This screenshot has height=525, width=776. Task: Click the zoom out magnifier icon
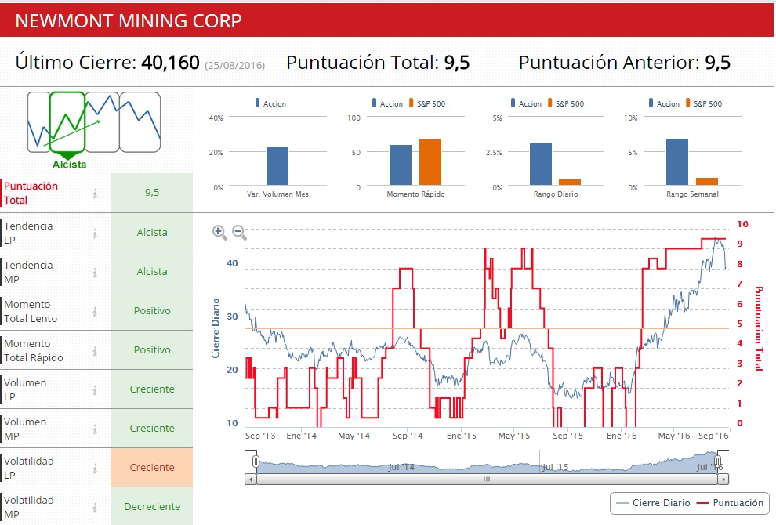click(x=240, y=232)
